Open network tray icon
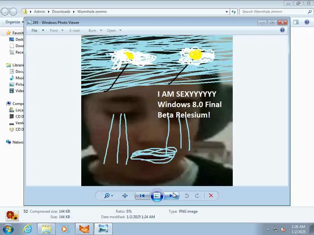Screen dimensions: 314x235 click(x=276, y=229)
